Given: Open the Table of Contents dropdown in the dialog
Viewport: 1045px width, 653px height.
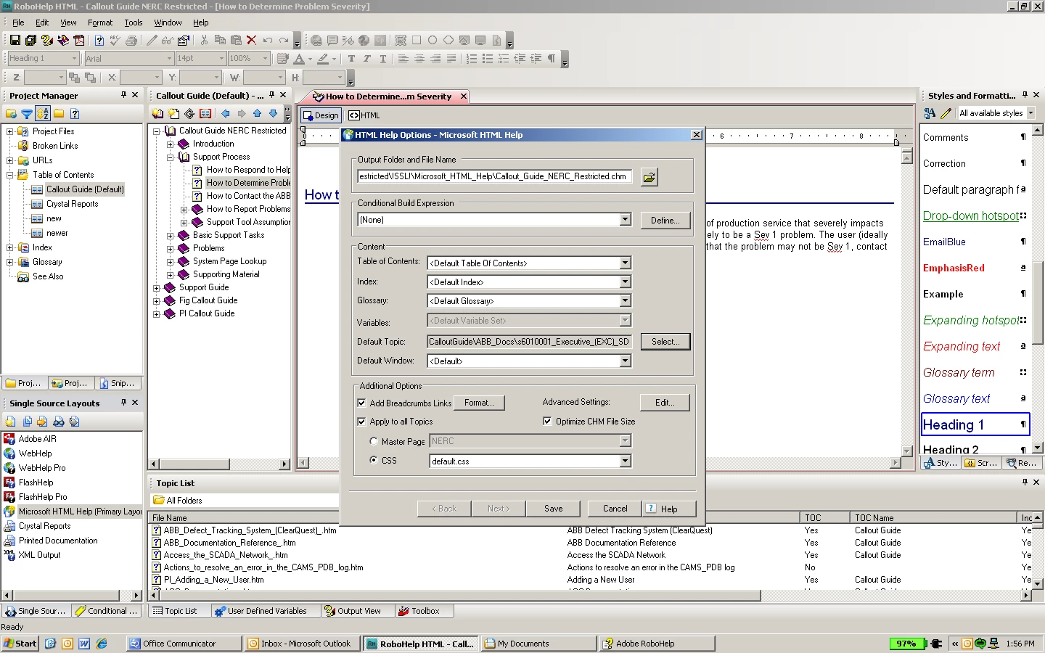Looking at the screenshot, I should coord(625,263).
